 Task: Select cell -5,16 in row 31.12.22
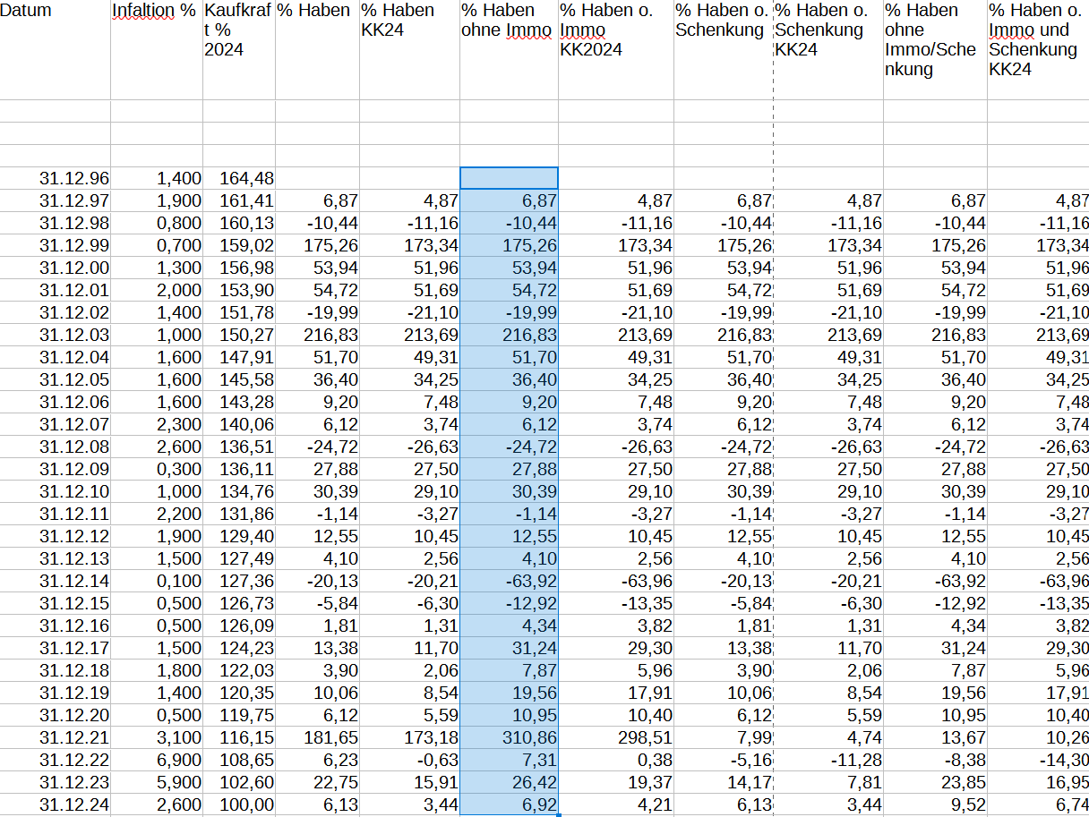point(723,760)
